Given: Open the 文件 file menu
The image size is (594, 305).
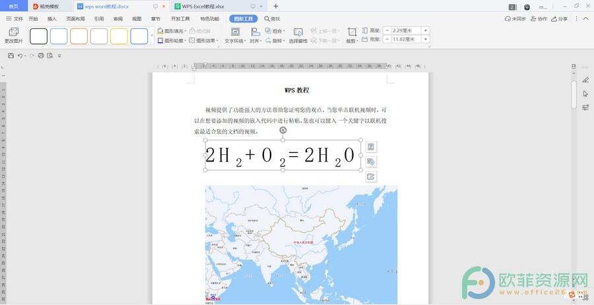Looking at the screenshot, I should (15, 18).
